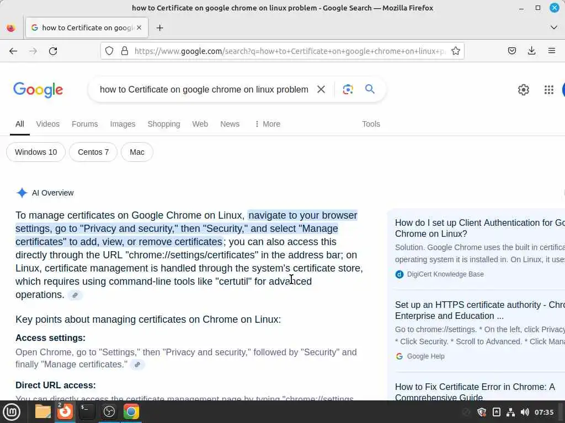Open source link icon after 'Manage certificates.'
Viewport: 565px width, 423px height.
[x=137, y=365]
